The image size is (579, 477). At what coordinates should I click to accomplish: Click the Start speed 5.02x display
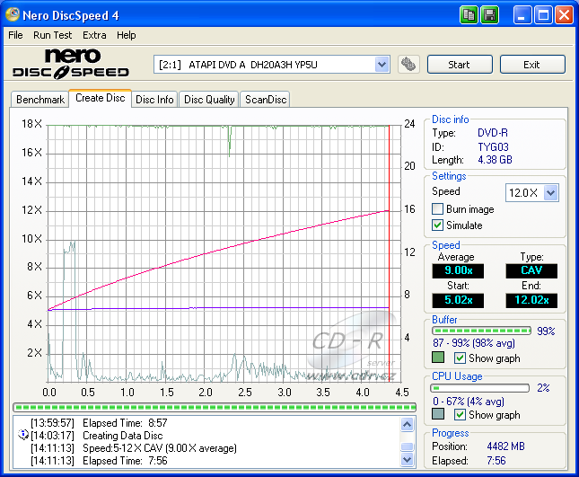pyautogui.click(x=458, y=300)
